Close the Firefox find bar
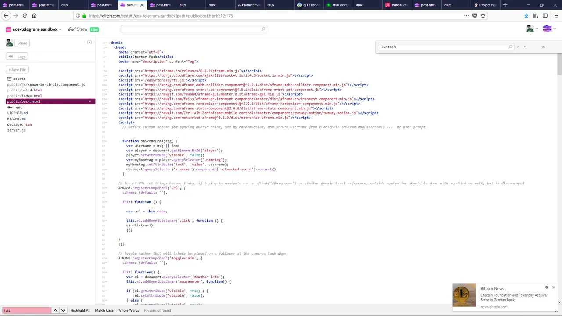Viewport: 562px width, 316px height. [x=557, y=310]
